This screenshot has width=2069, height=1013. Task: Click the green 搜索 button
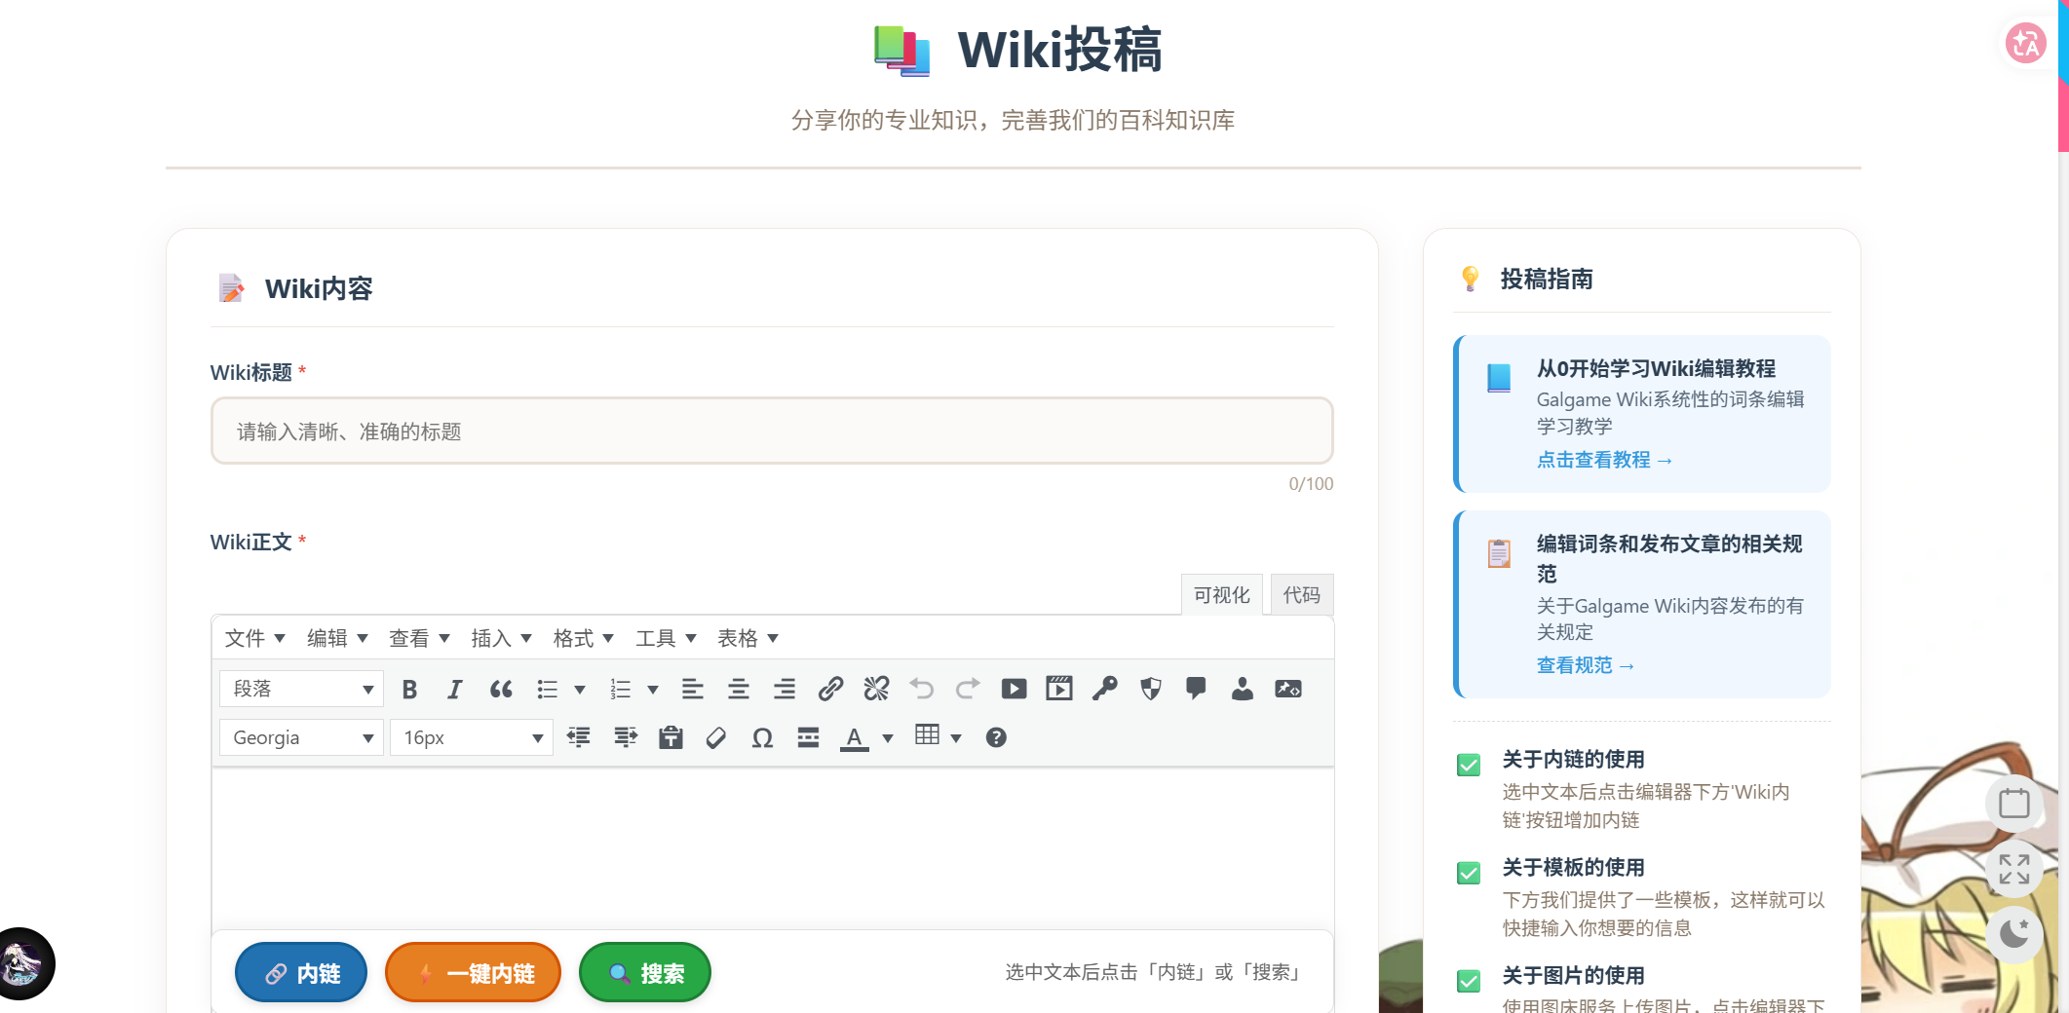[645, 973]
